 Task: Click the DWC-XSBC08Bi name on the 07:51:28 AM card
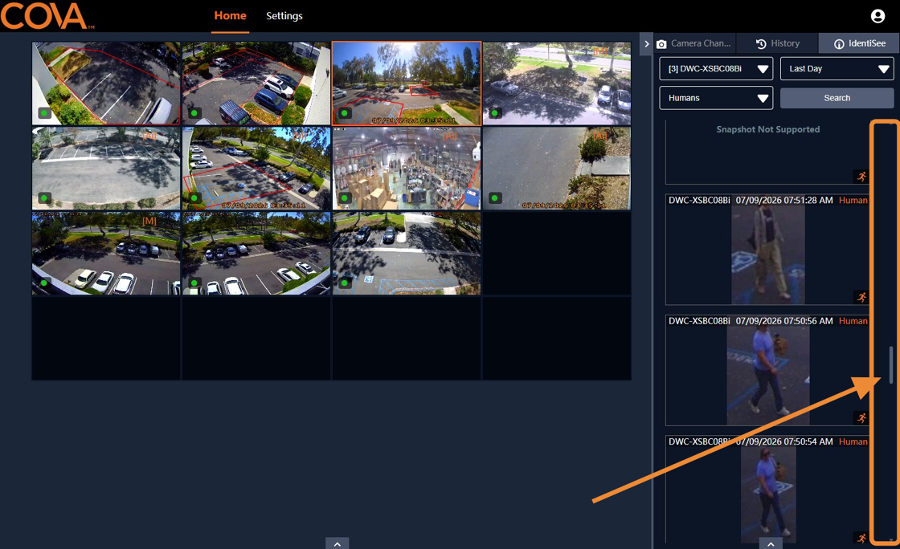699,200
